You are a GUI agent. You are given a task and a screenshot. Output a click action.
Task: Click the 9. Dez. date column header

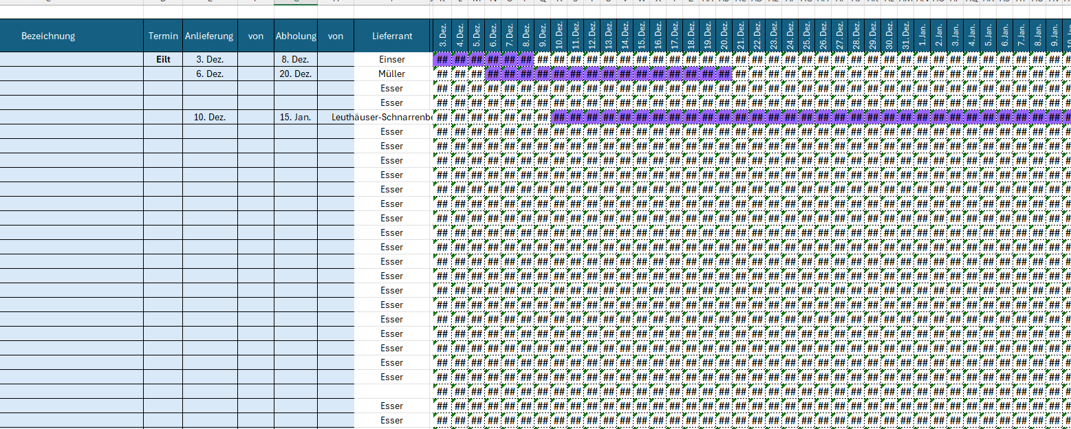tap(542, 36)
